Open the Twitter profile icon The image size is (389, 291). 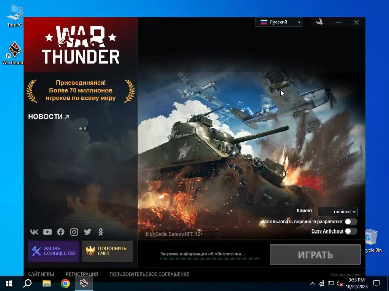[87, 232]
